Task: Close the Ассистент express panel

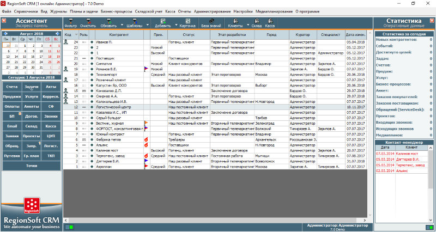Action: [4, 21]
